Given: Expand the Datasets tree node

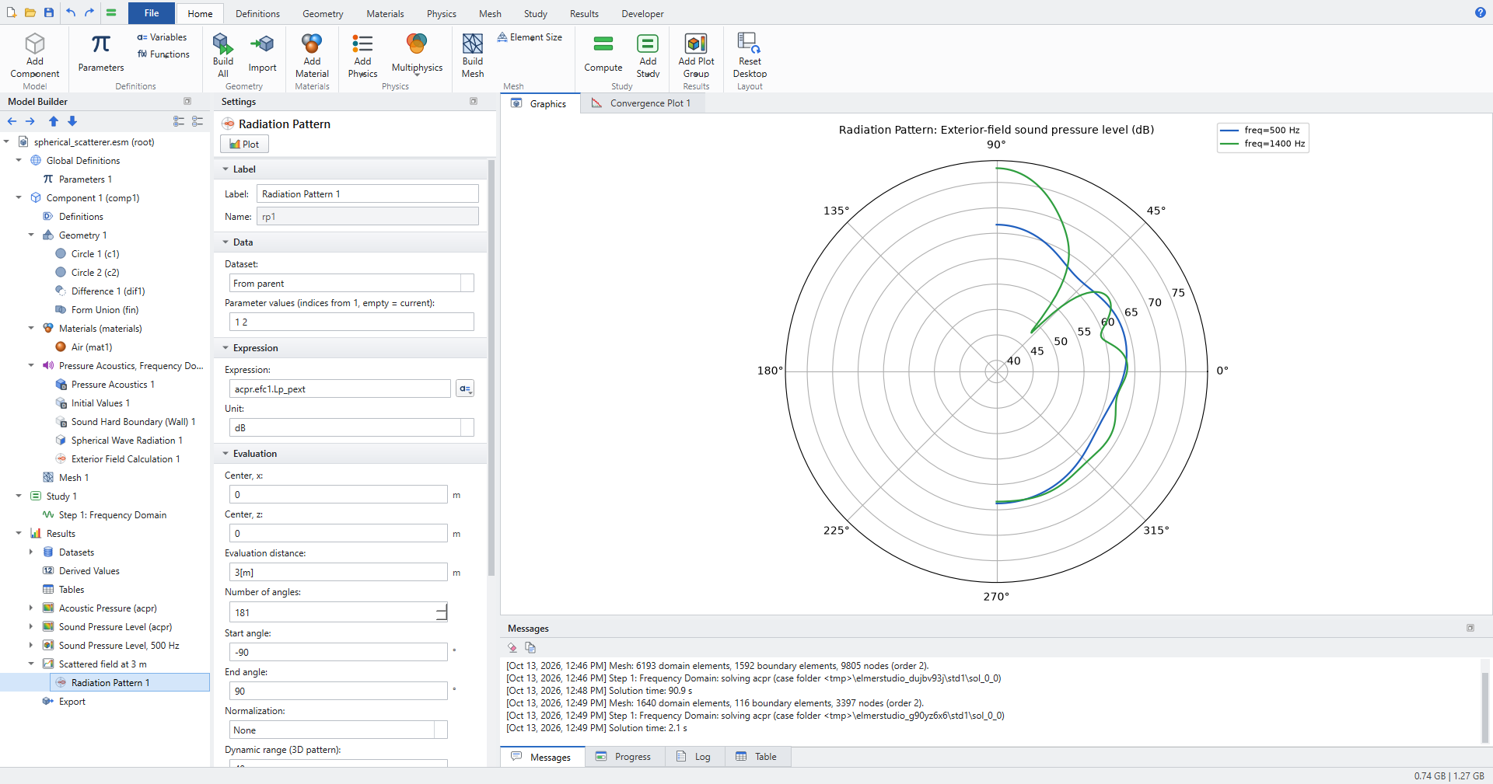Looking at the screenshot, I should (x=31, y=552).
